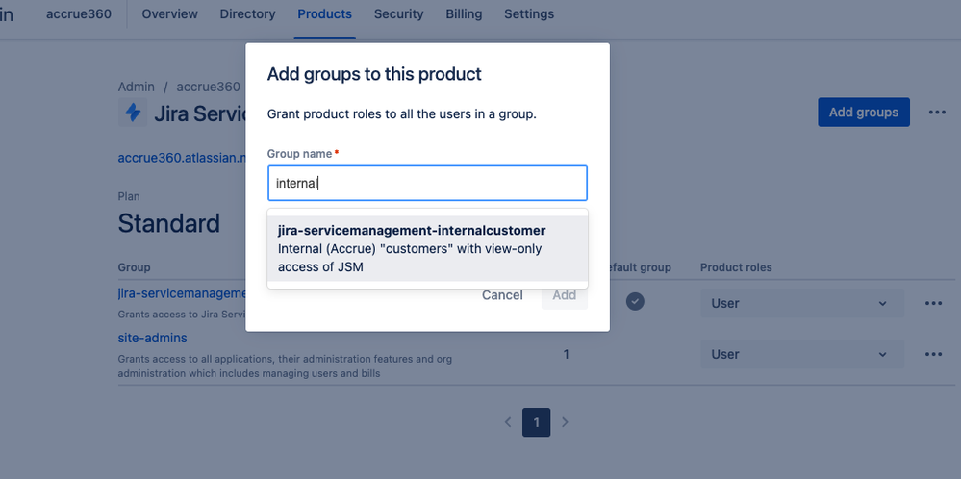
Task: Click the accrue360 breadcrumb link
Action: pos(209,87)
